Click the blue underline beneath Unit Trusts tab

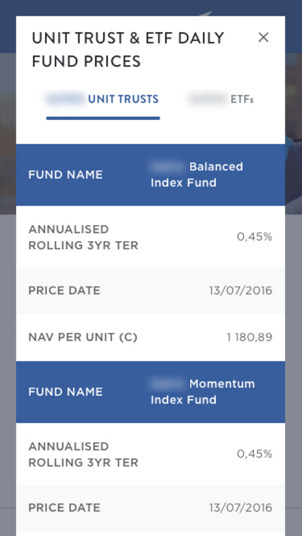point(103,118)
